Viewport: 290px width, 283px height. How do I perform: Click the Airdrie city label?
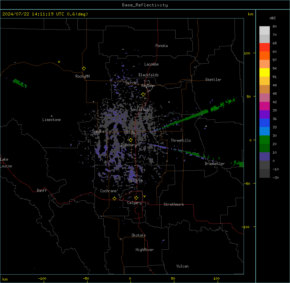pyautogui.click(x=136, y=181)
